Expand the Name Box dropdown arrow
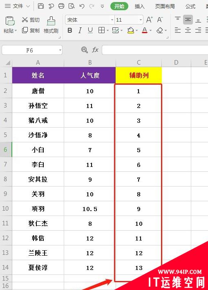Viewport: 208px width, 290px height. pos(60,50)
